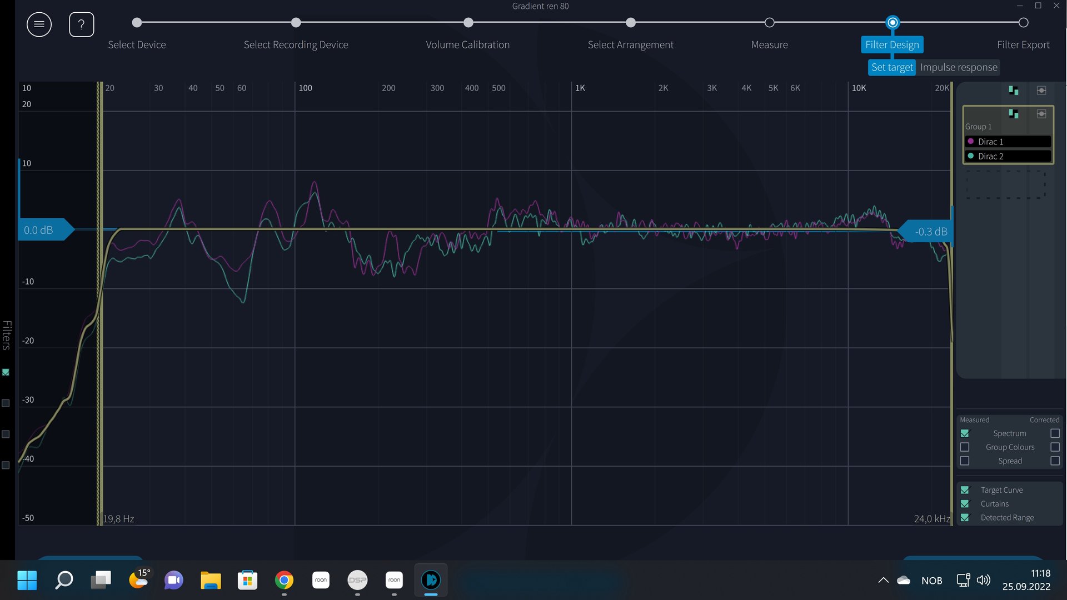1067x600 pixels.
Task: Go to Select Arrangement step
Action: click(x=630, y=44)
